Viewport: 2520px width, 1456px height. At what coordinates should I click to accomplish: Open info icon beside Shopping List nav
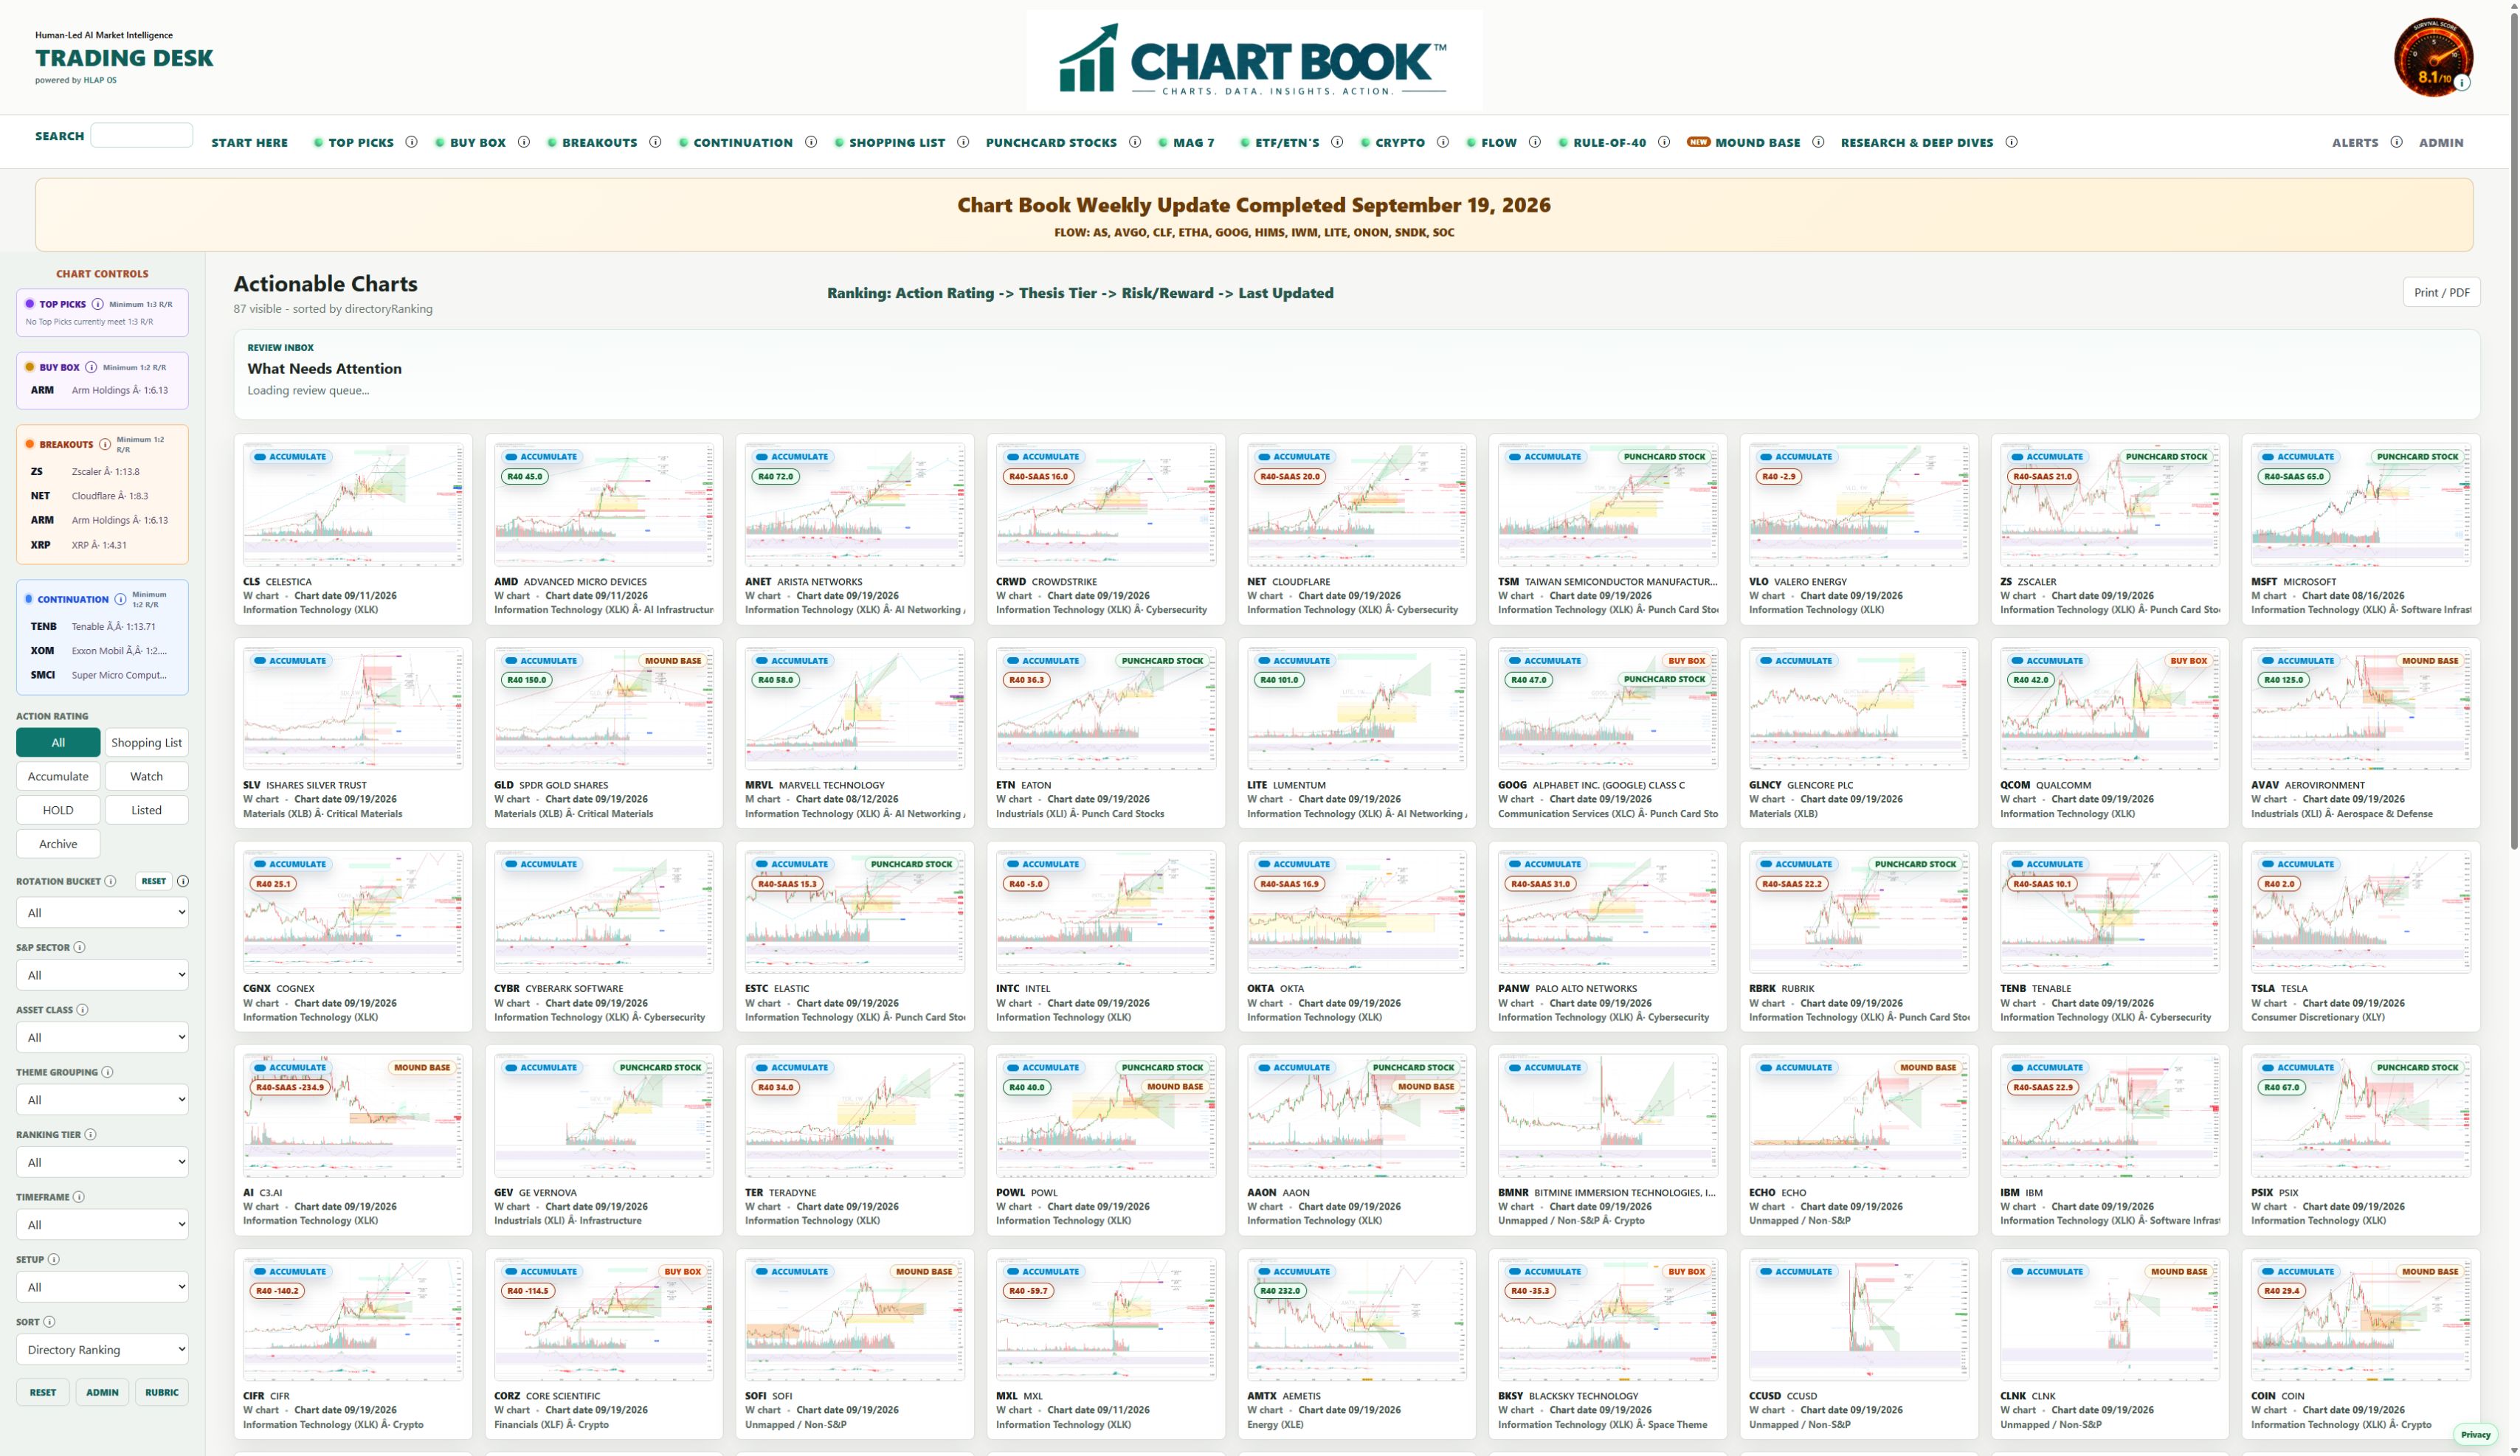[x=963, y=142]
